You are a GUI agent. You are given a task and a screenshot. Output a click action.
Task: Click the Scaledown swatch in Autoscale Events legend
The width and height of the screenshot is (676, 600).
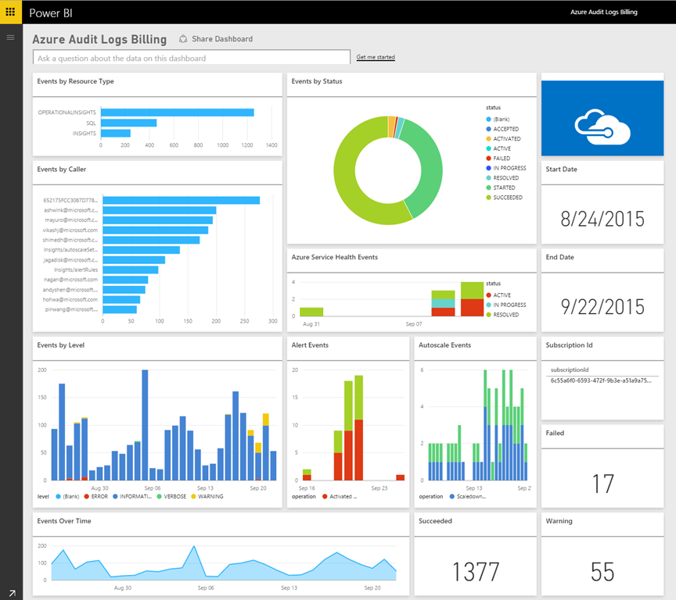(451, 496)
